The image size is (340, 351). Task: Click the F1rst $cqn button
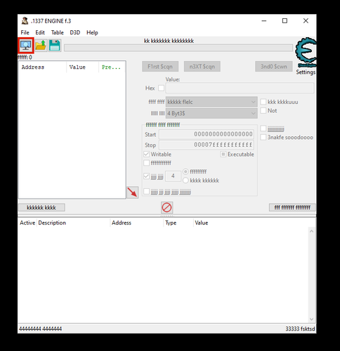click(160, 67)
